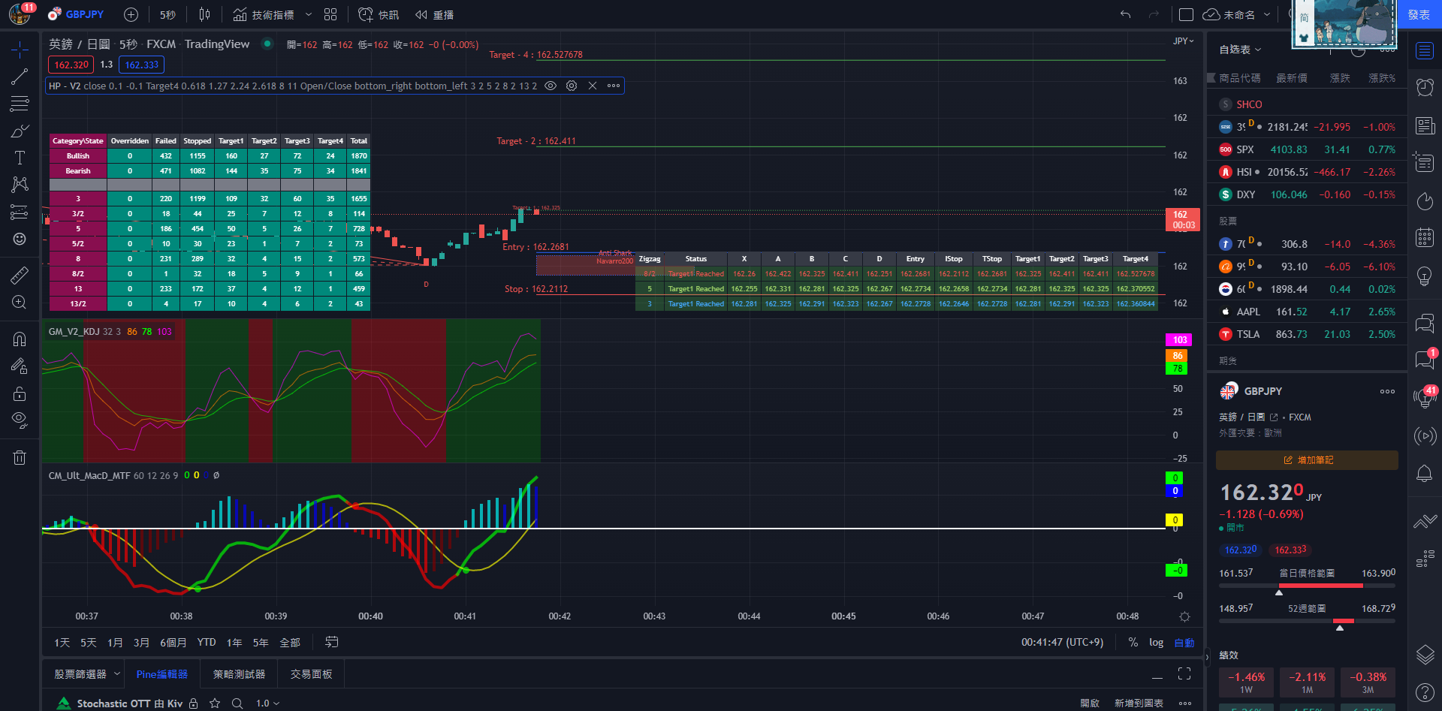Undo the last chart action

(x=1125, y=14)
